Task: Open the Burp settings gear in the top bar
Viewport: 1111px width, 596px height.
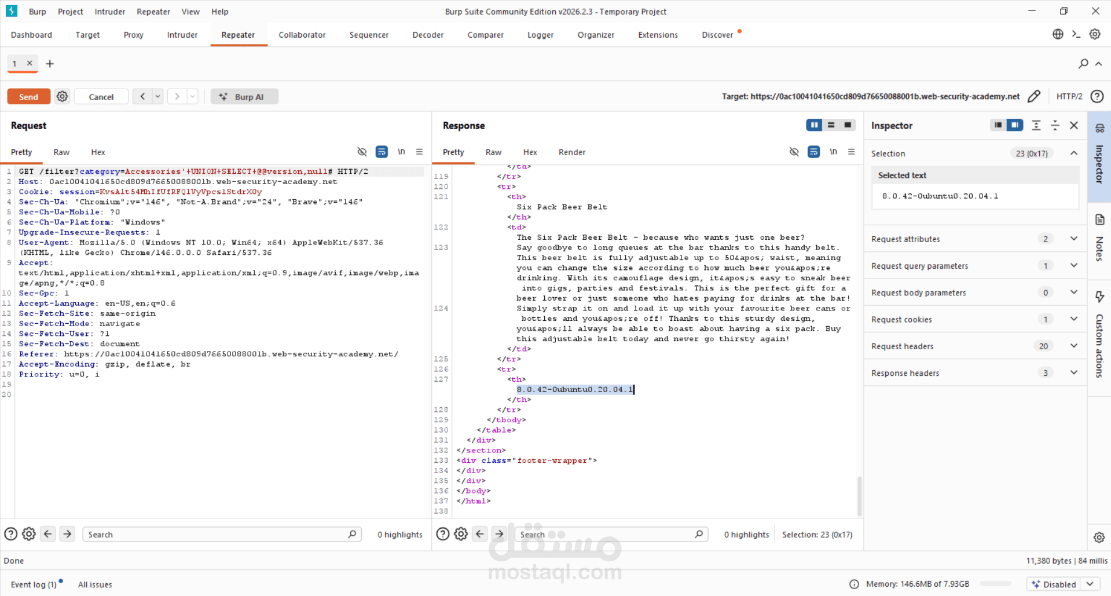Action: pyautogui.click(x=1095, y=34)
